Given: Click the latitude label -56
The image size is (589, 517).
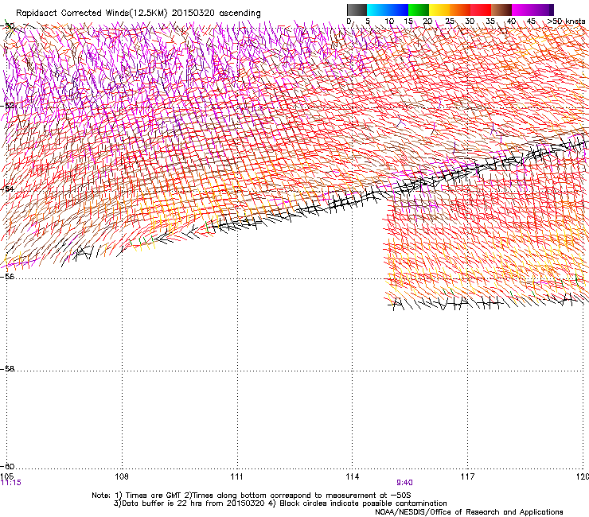Looking at the screenshot, I should tap(7, 276).
